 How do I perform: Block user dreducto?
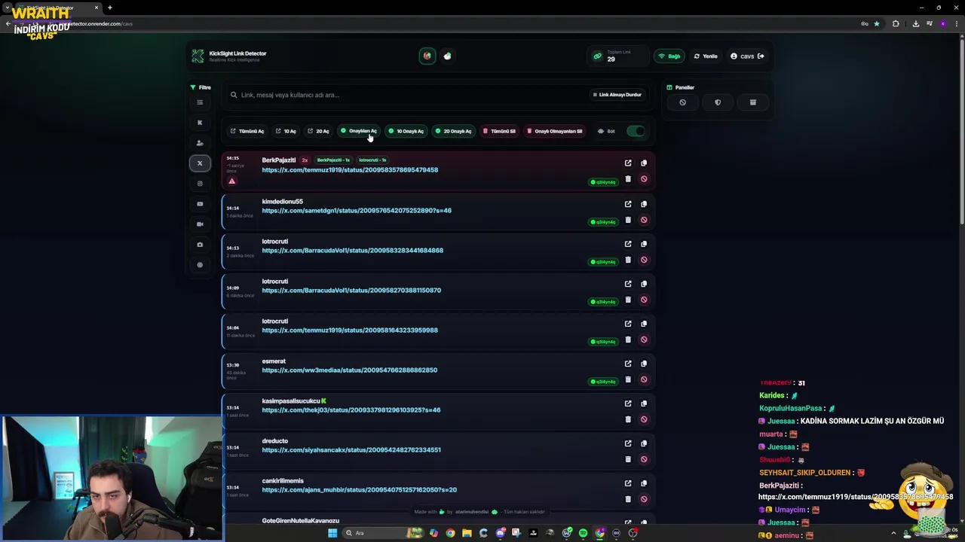(644, 459)
